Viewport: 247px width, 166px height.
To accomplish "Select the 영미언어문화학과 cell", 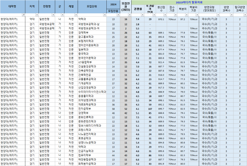I will (92, 45).
